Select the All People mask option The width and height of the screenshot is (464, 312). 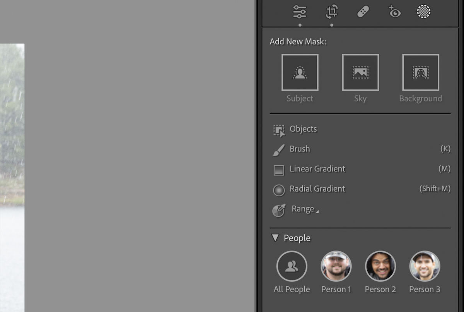click(x=292, y=266)
